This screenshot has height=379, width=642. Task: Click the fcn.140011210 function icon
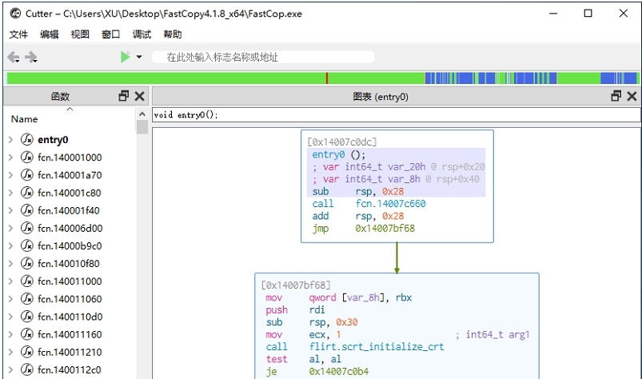(27, 352)
